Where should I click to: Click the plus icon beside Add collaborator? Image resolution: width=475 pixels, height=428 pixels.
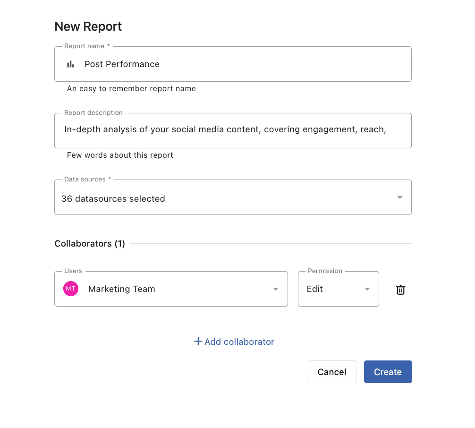(x=198, y=342)
